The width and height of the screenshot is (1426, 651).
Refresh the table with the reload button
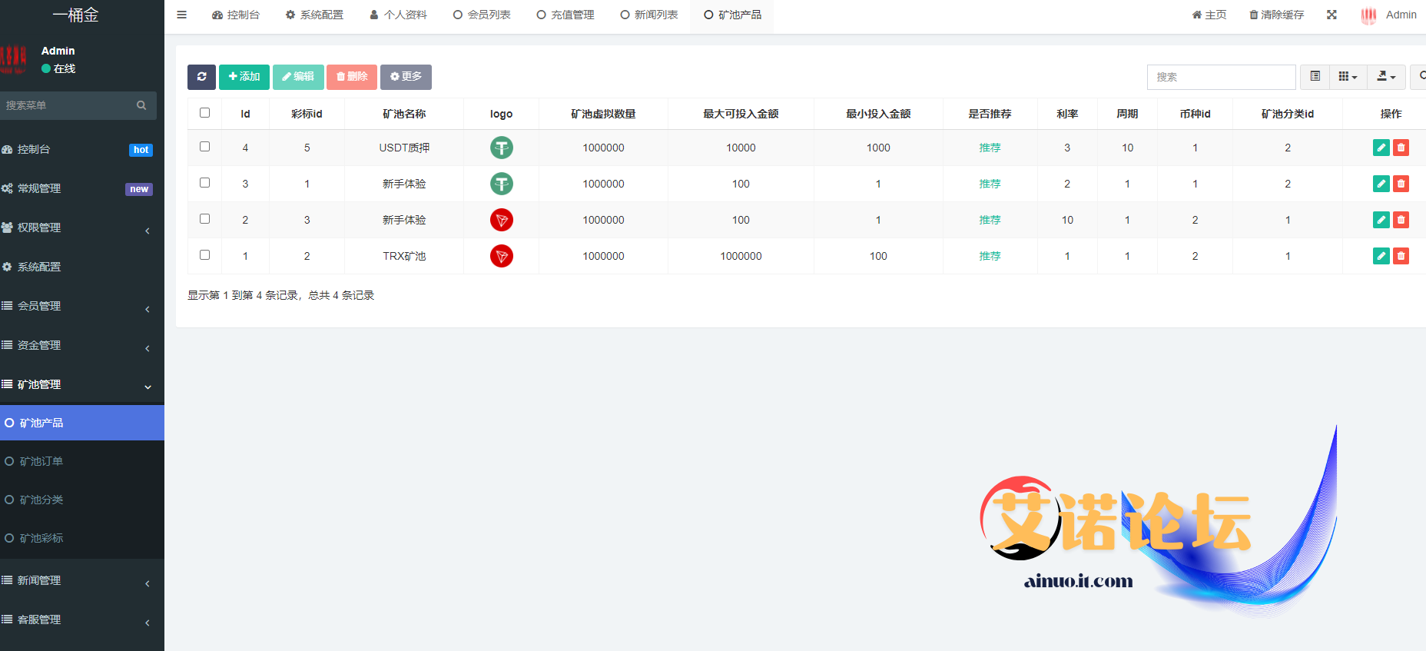coord(201,77)
